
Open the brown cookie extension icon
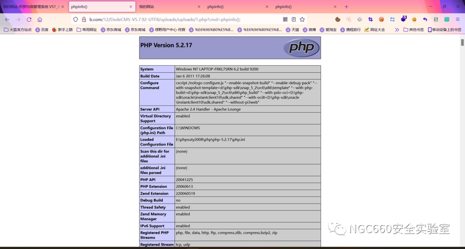(338, 19)
